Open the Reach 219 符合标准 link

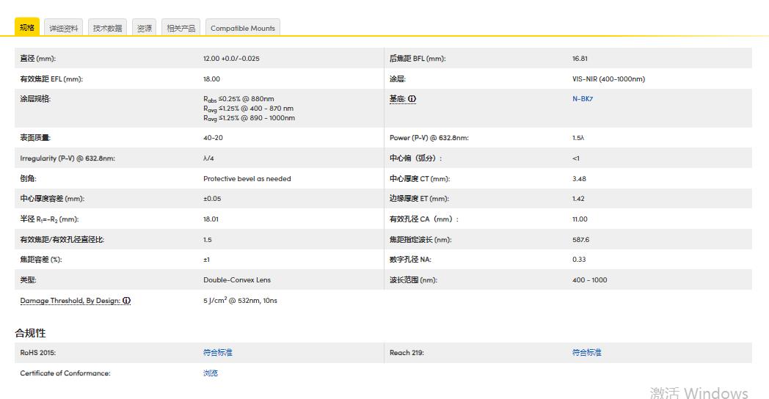tap(586, 353)
